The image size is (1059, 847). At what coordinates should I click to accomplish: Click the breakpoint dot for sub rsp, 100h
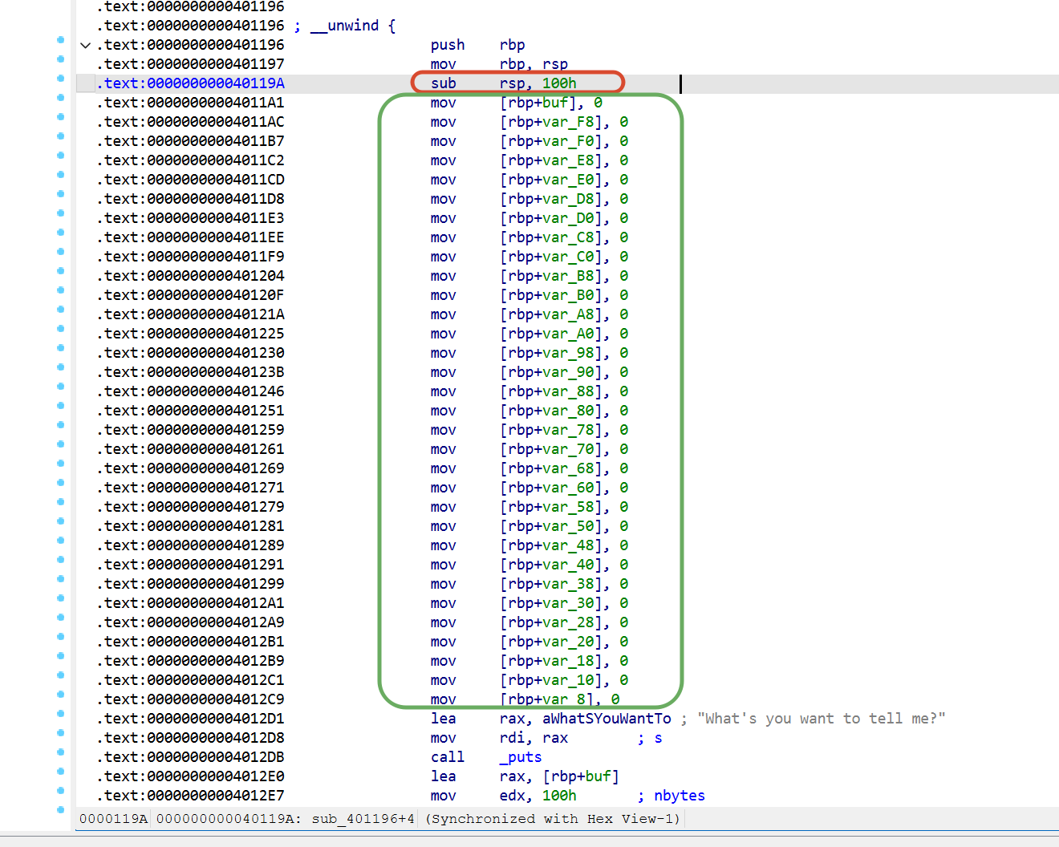(x=60, y=78)
